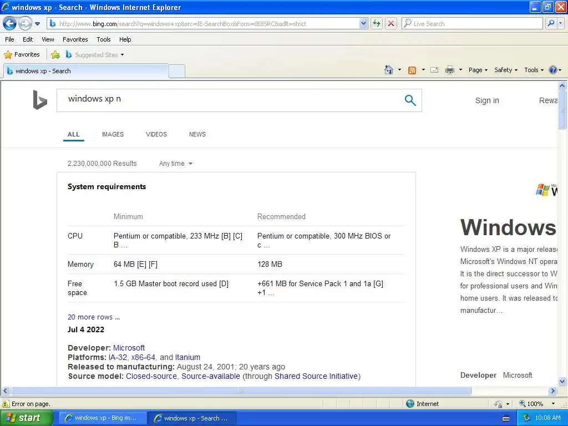Select the windows xp - Search tab
This screenshot has width=568, height=426.
click(86, 71)
